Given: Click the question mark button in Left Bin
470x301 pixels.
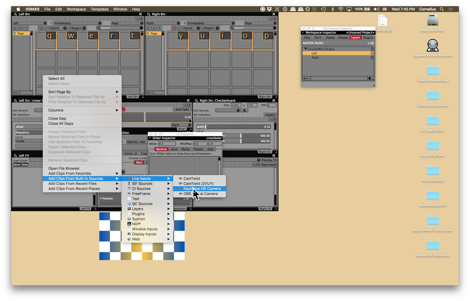Looking at the screenshot, I should [x=26, y=28].
